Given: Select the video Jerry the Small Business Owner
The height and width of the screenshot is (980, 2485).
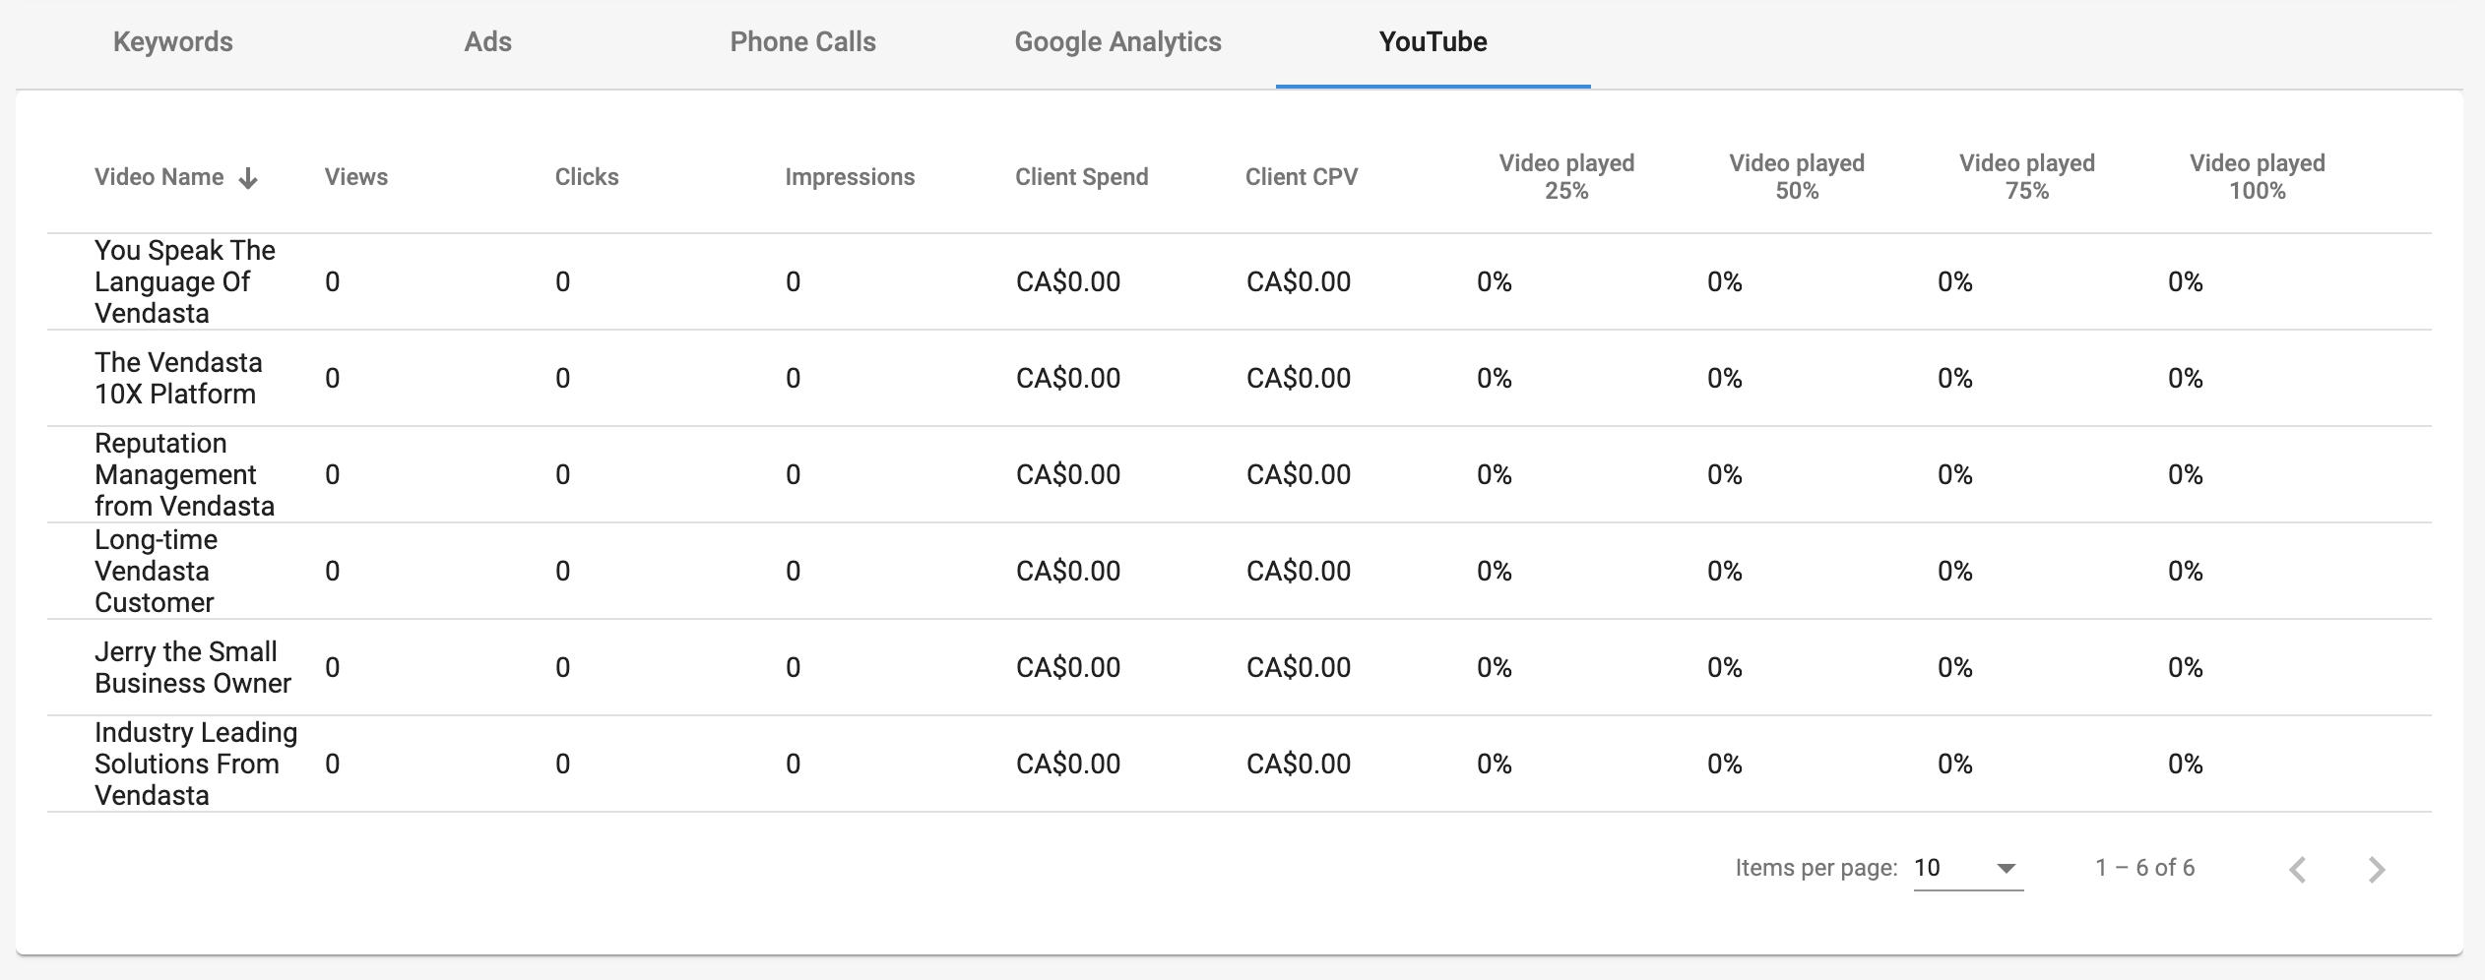Looking at the screenshot, I should 193,666.
